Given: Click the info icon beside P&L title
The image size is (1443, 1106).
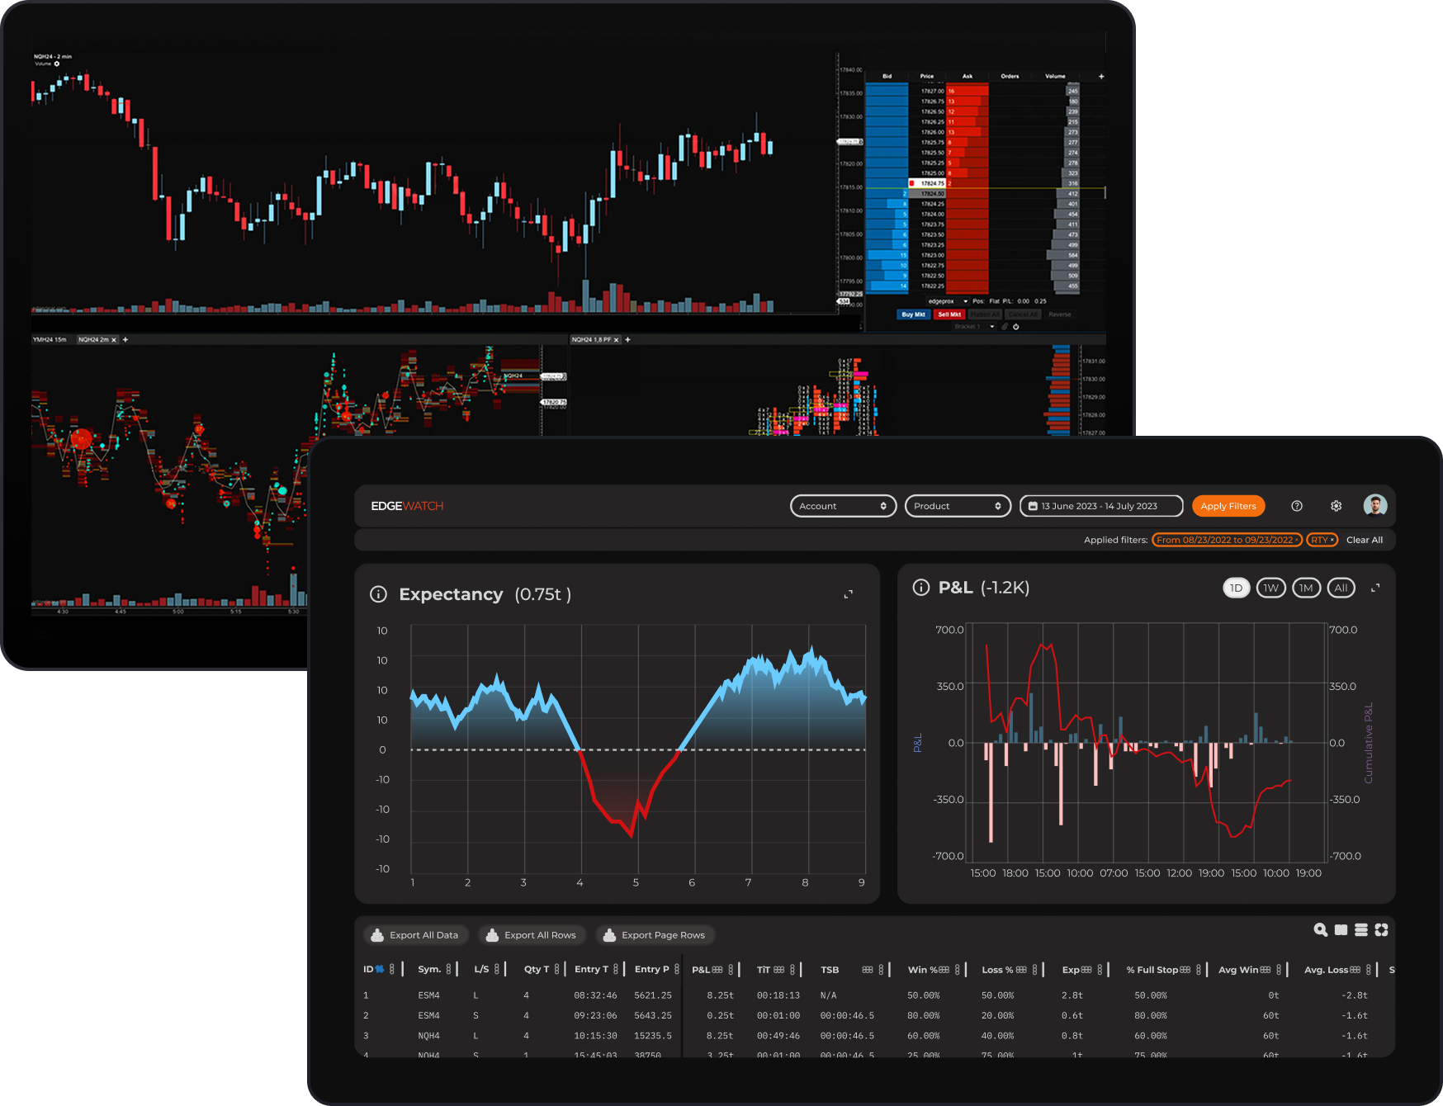Looking at the screenshot, I should tap(920, 587).
